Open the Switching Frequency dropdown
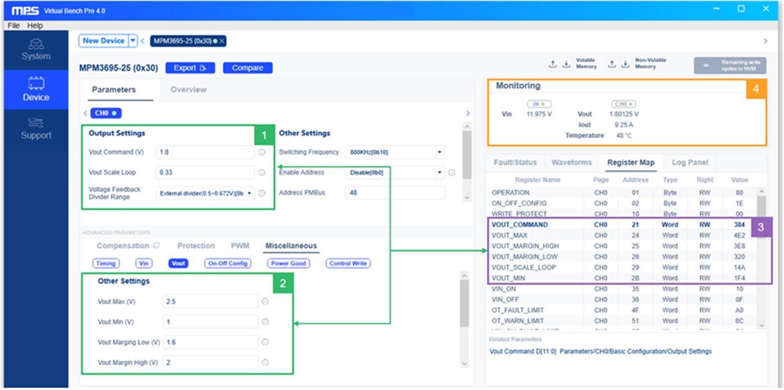The width and height of the screenshot is (784, 390). tap(439, 152)
